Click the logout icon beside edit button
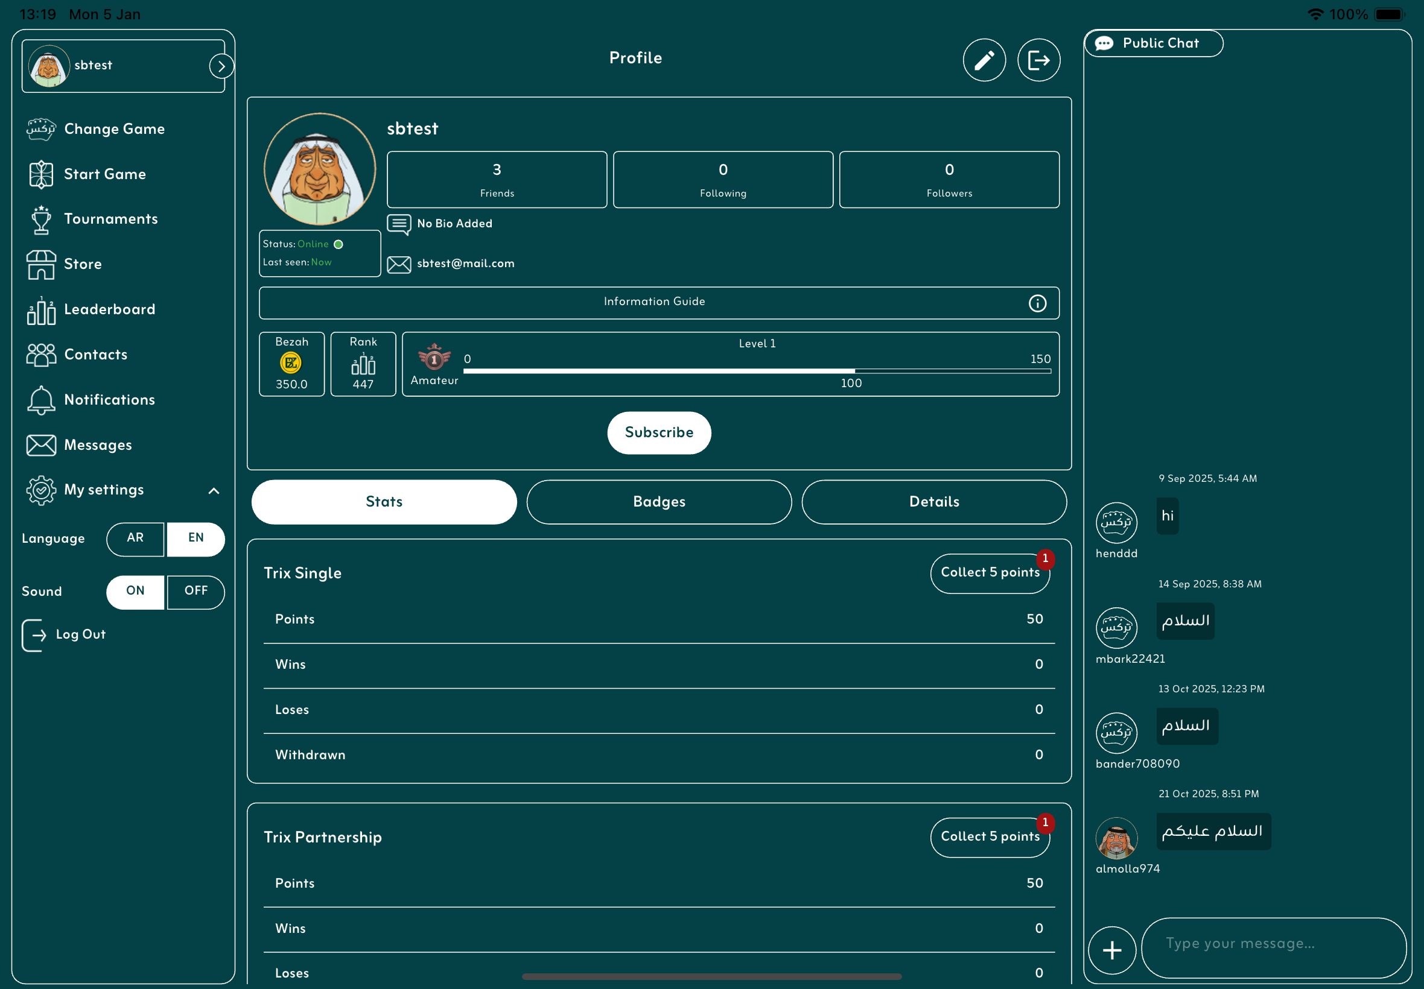This screenshot has width=1424, height=989. (x=1038, y=60)
